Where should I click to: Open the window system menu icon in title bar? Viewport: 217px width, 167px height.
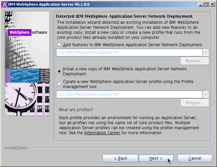(x=4, y=4)
